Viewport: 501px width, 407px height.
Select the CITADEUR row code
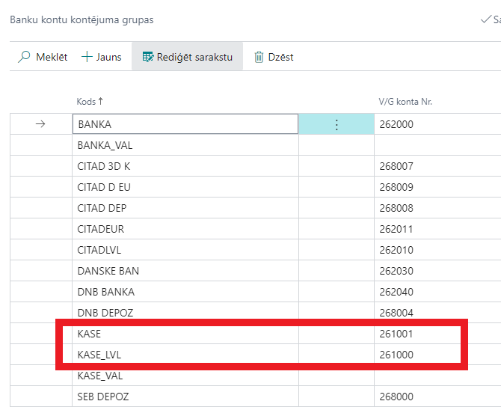tap(100, 229)
